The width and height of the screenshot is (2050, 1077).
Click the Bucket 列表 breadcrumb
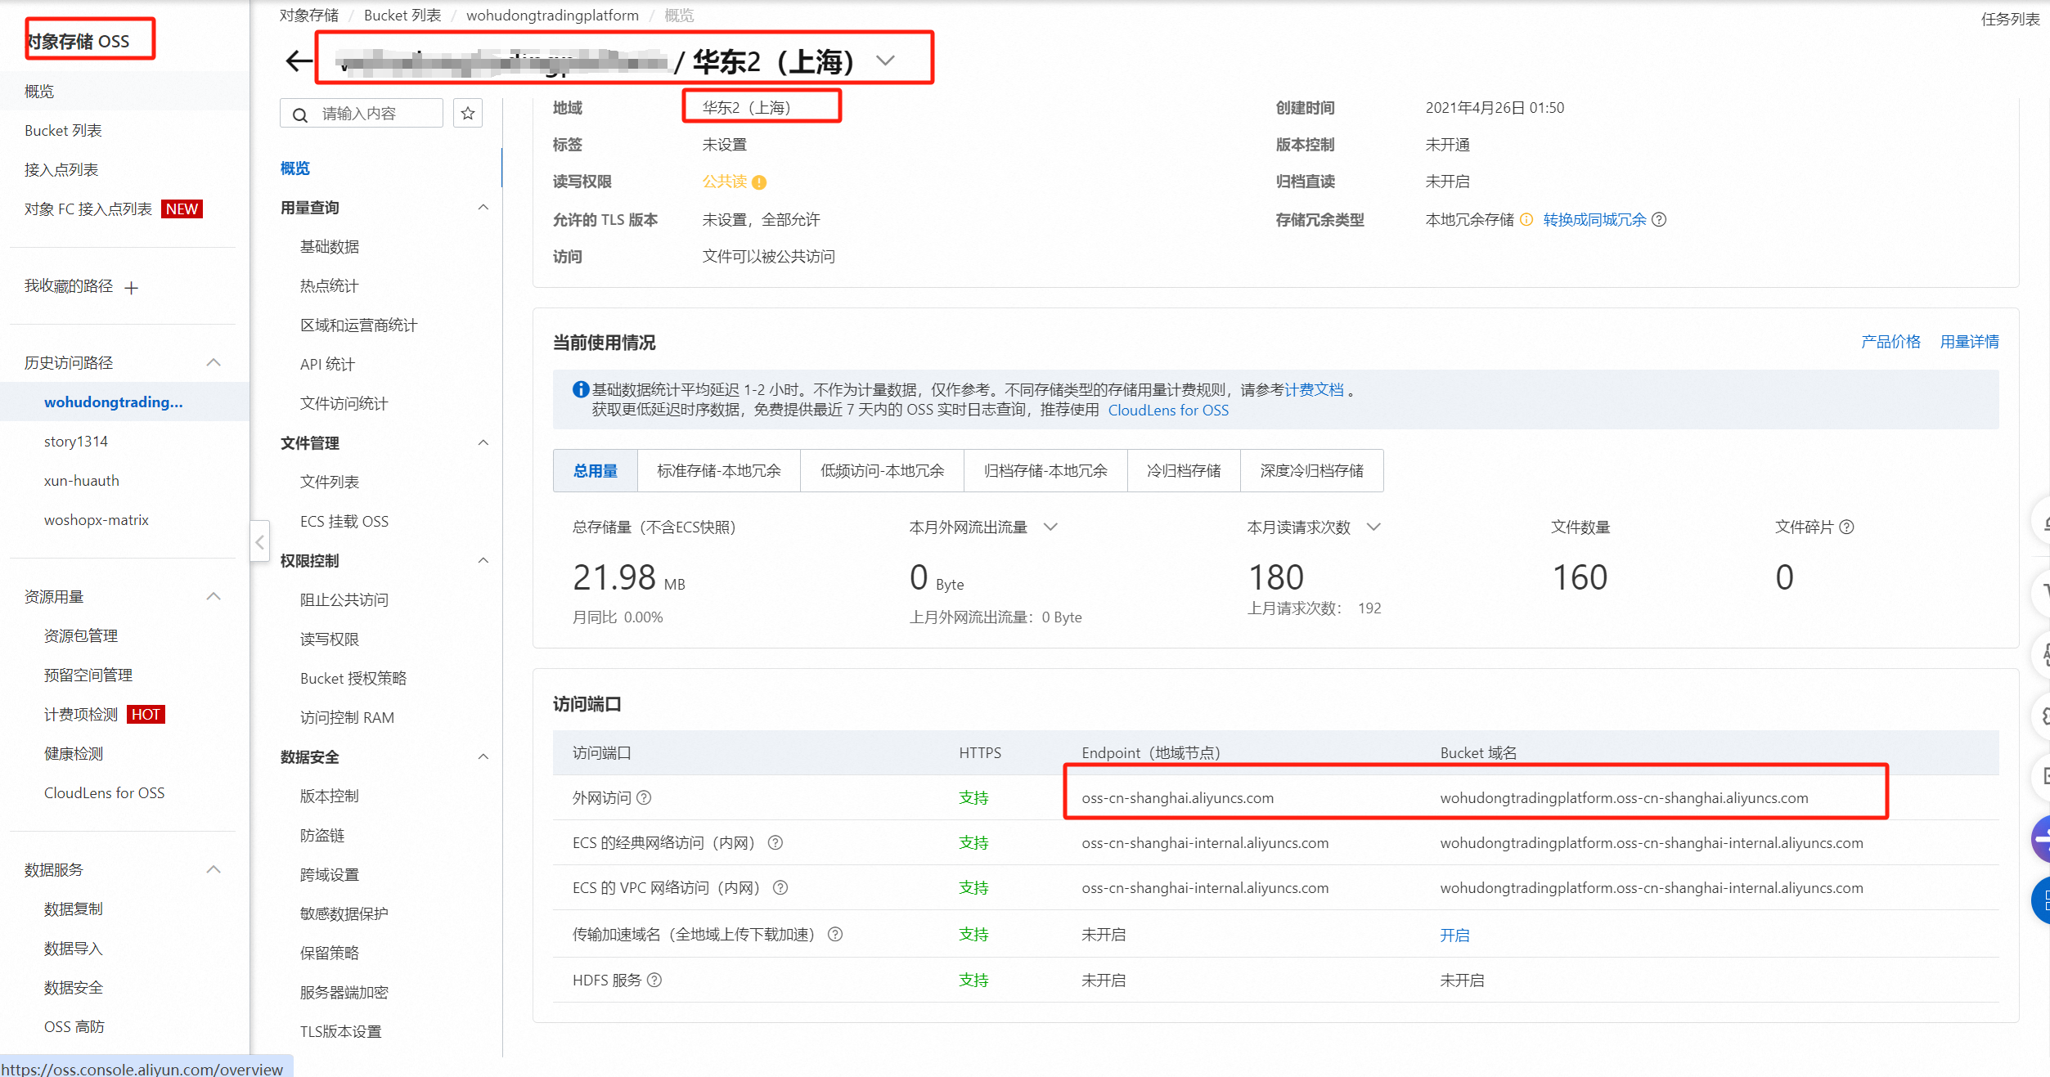pyautogui.click(x=402, y=16)
